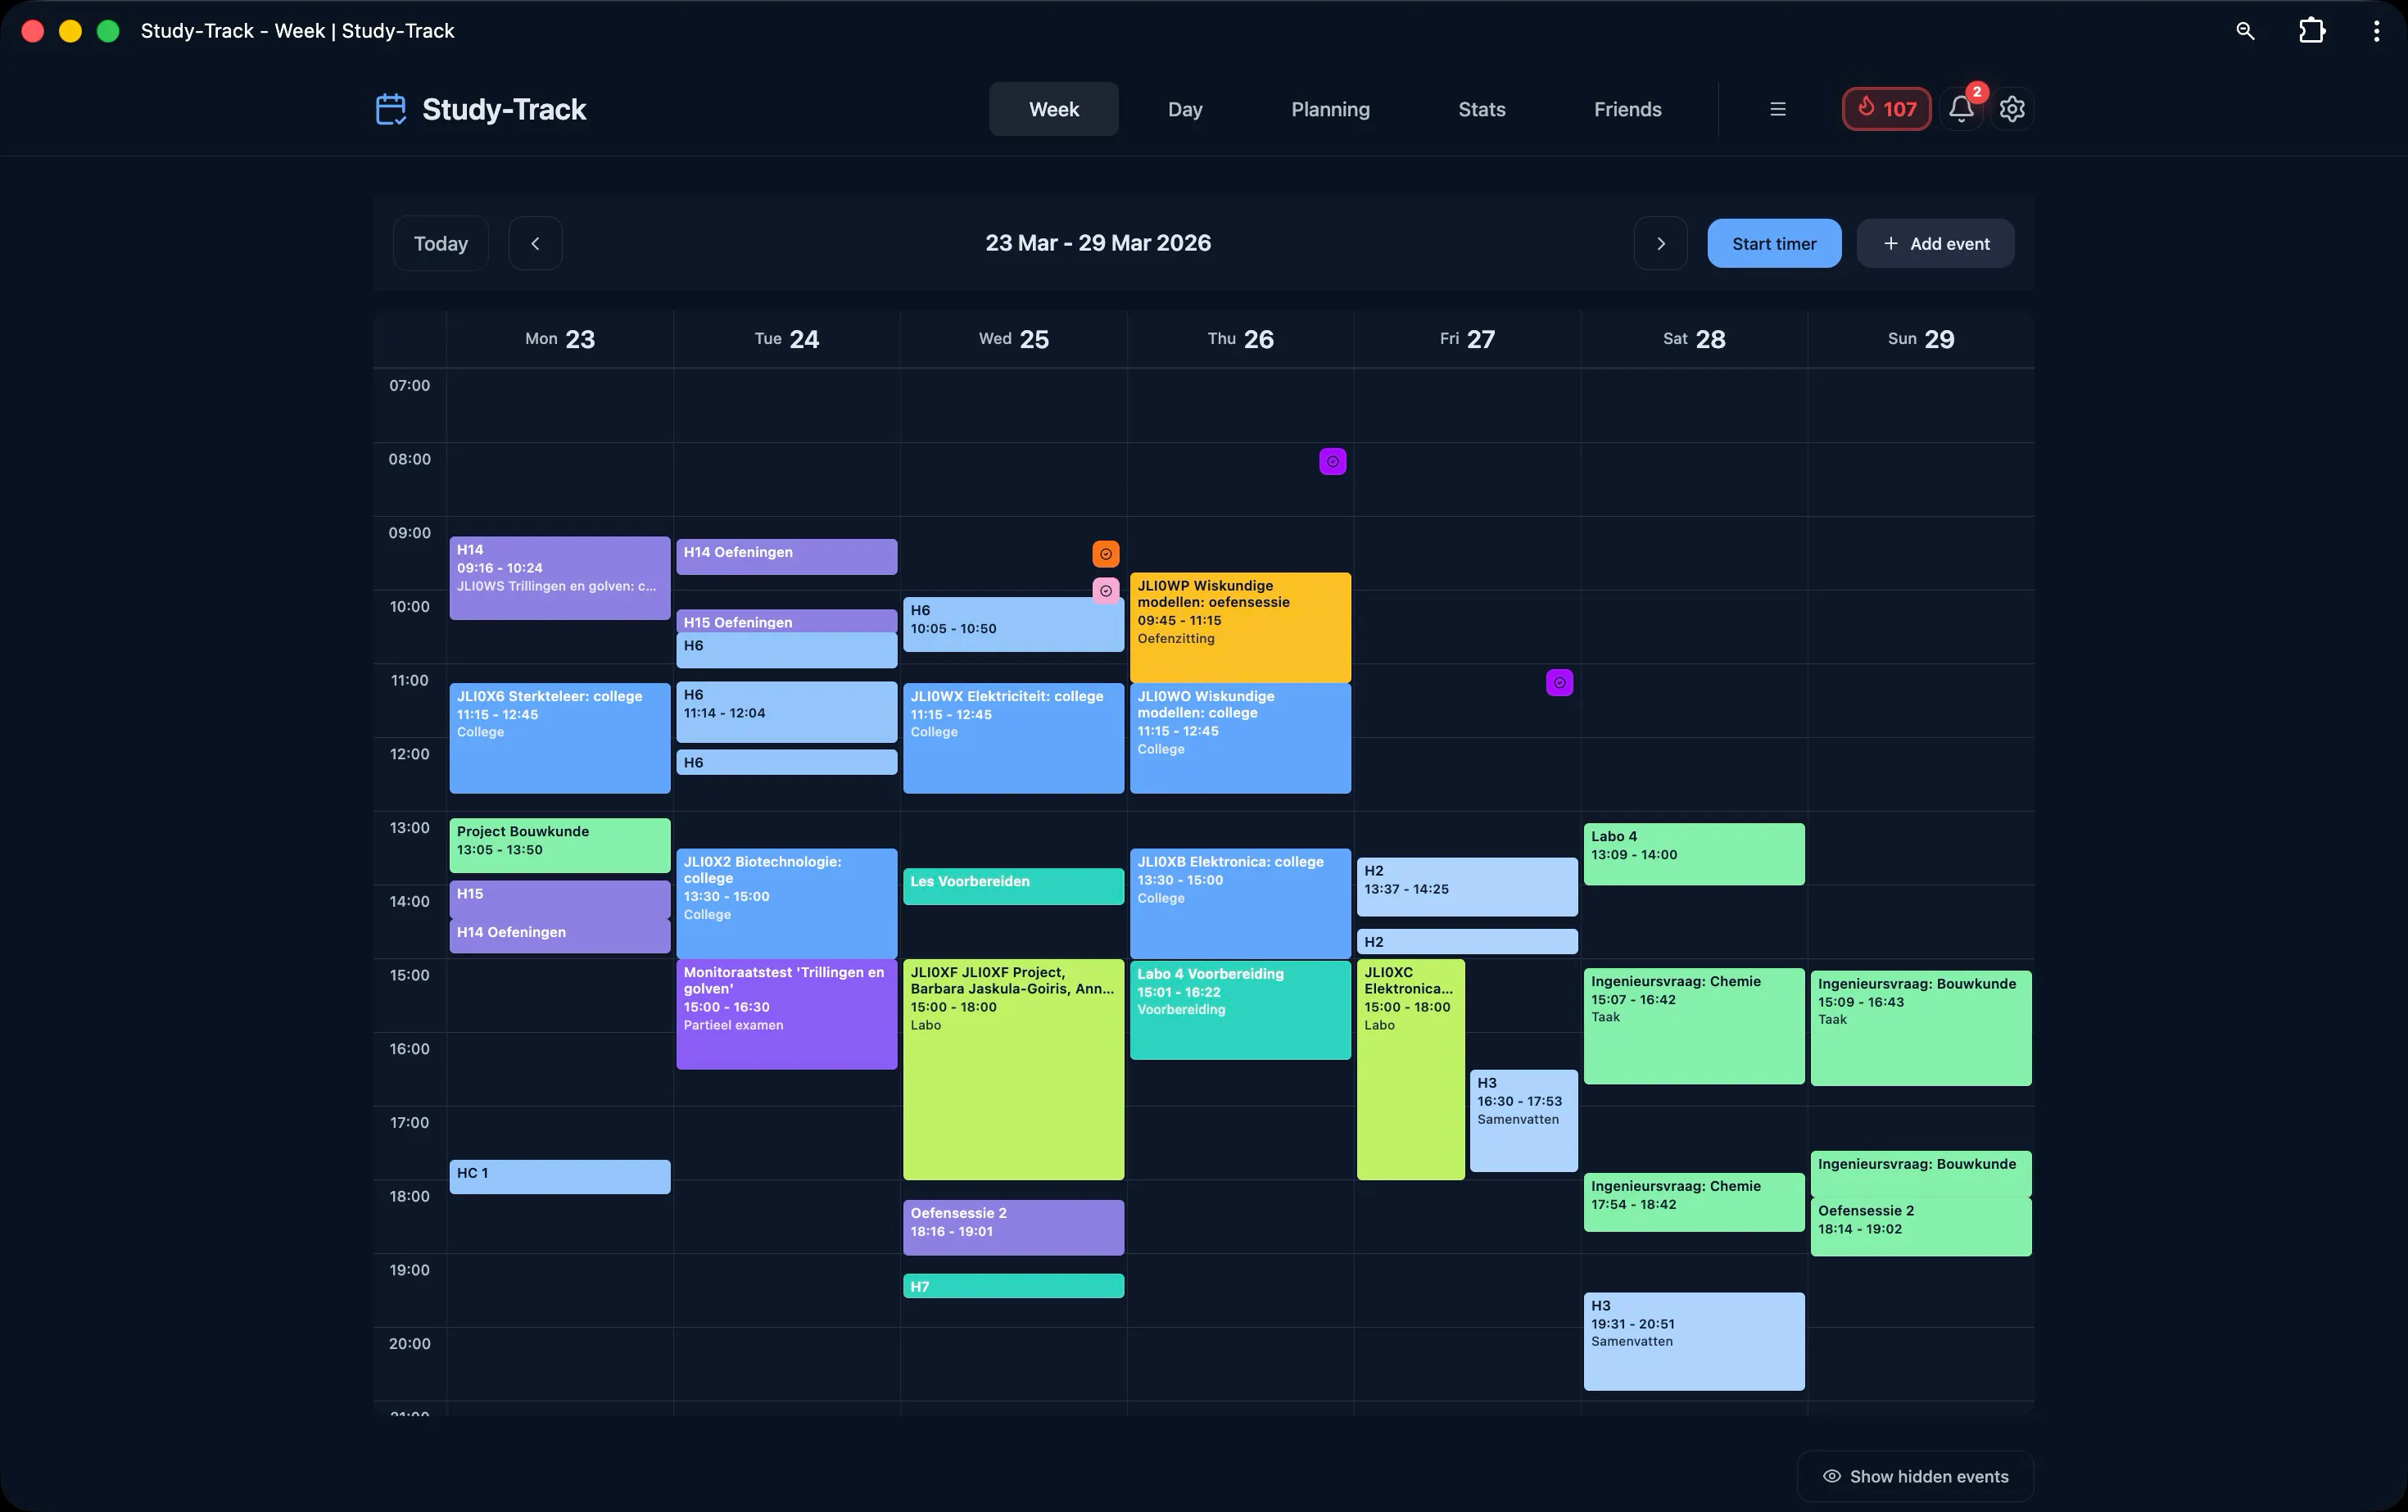Open the JLI0X2 Biotechnologie college event

point(787,903)
